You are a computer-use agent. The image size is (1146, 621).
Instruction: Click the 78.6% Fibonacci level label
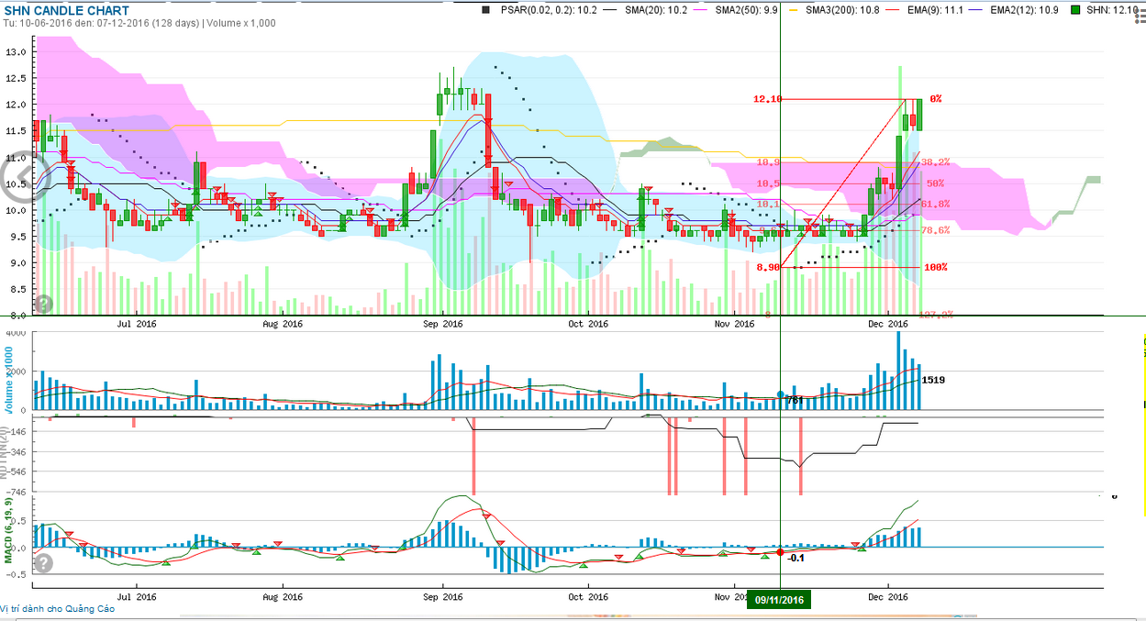935,230
